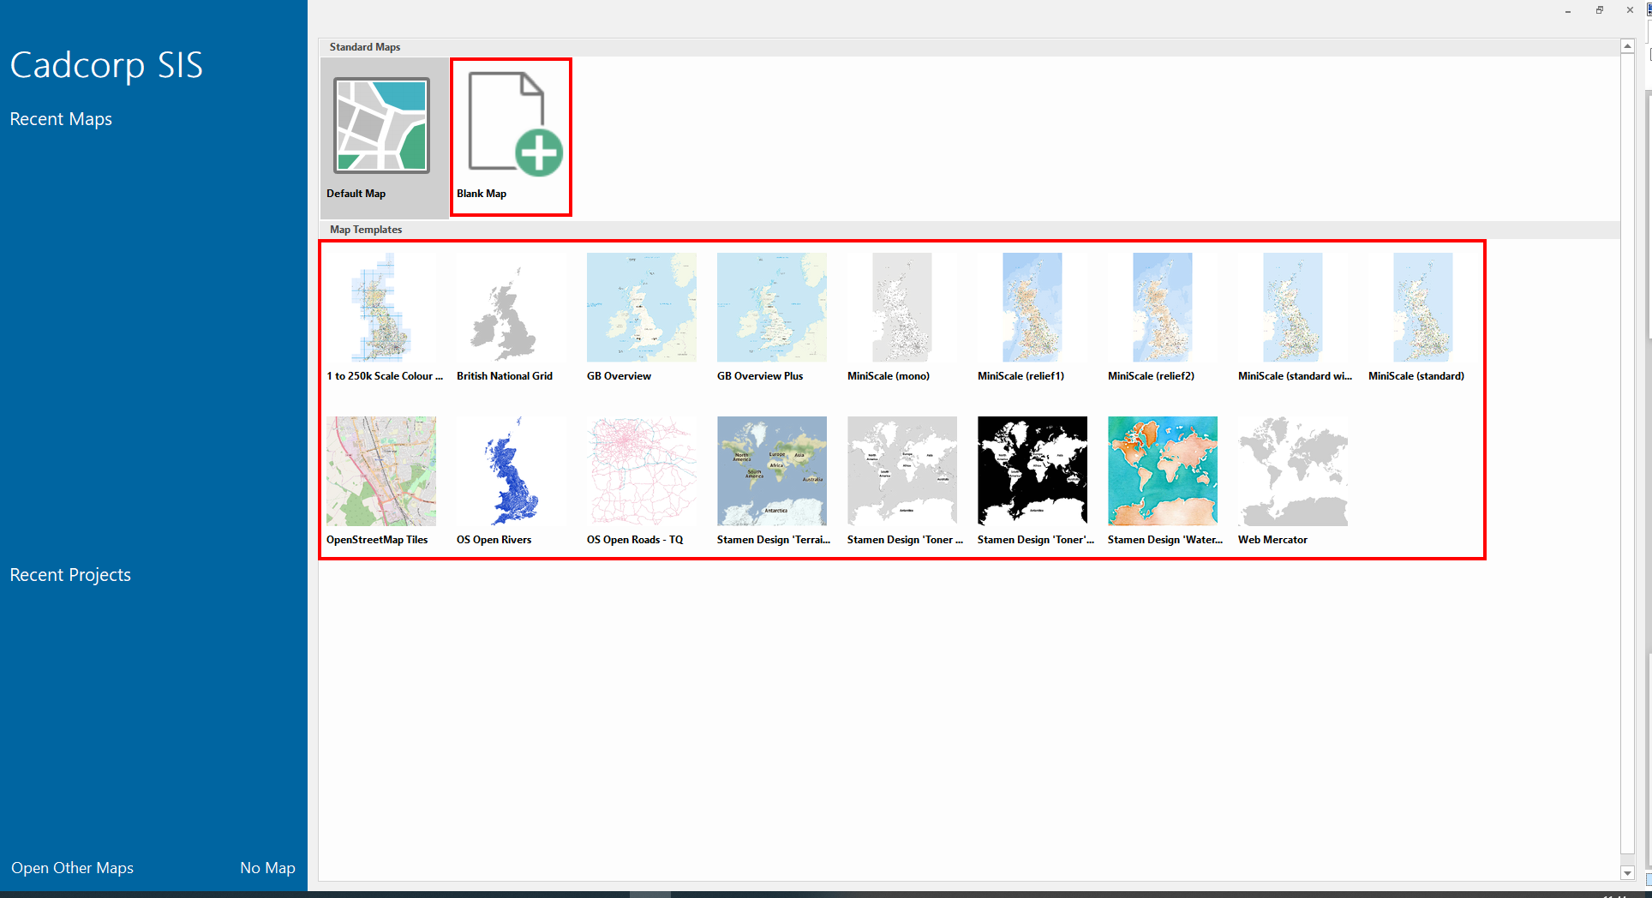Select the British National Grid template
The image size is (1652, 898).
click(511, 307)
